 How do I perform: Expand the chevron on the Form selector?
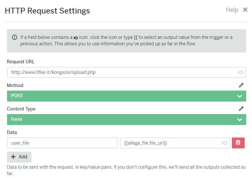pos(239,120)
